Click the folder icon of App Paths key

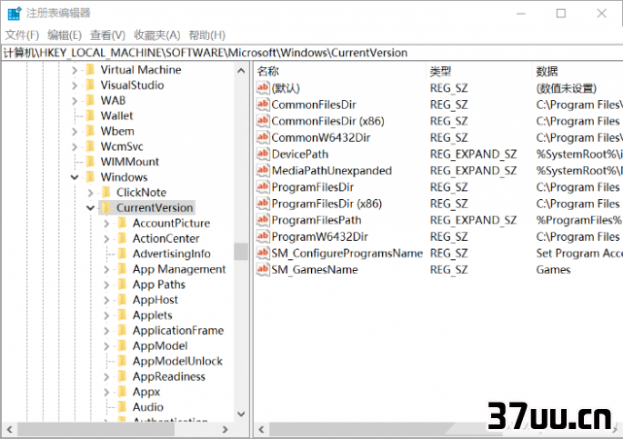[x=123, y=284]
